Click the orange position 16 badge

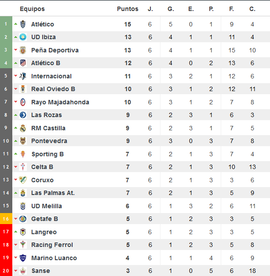[6, 219]
